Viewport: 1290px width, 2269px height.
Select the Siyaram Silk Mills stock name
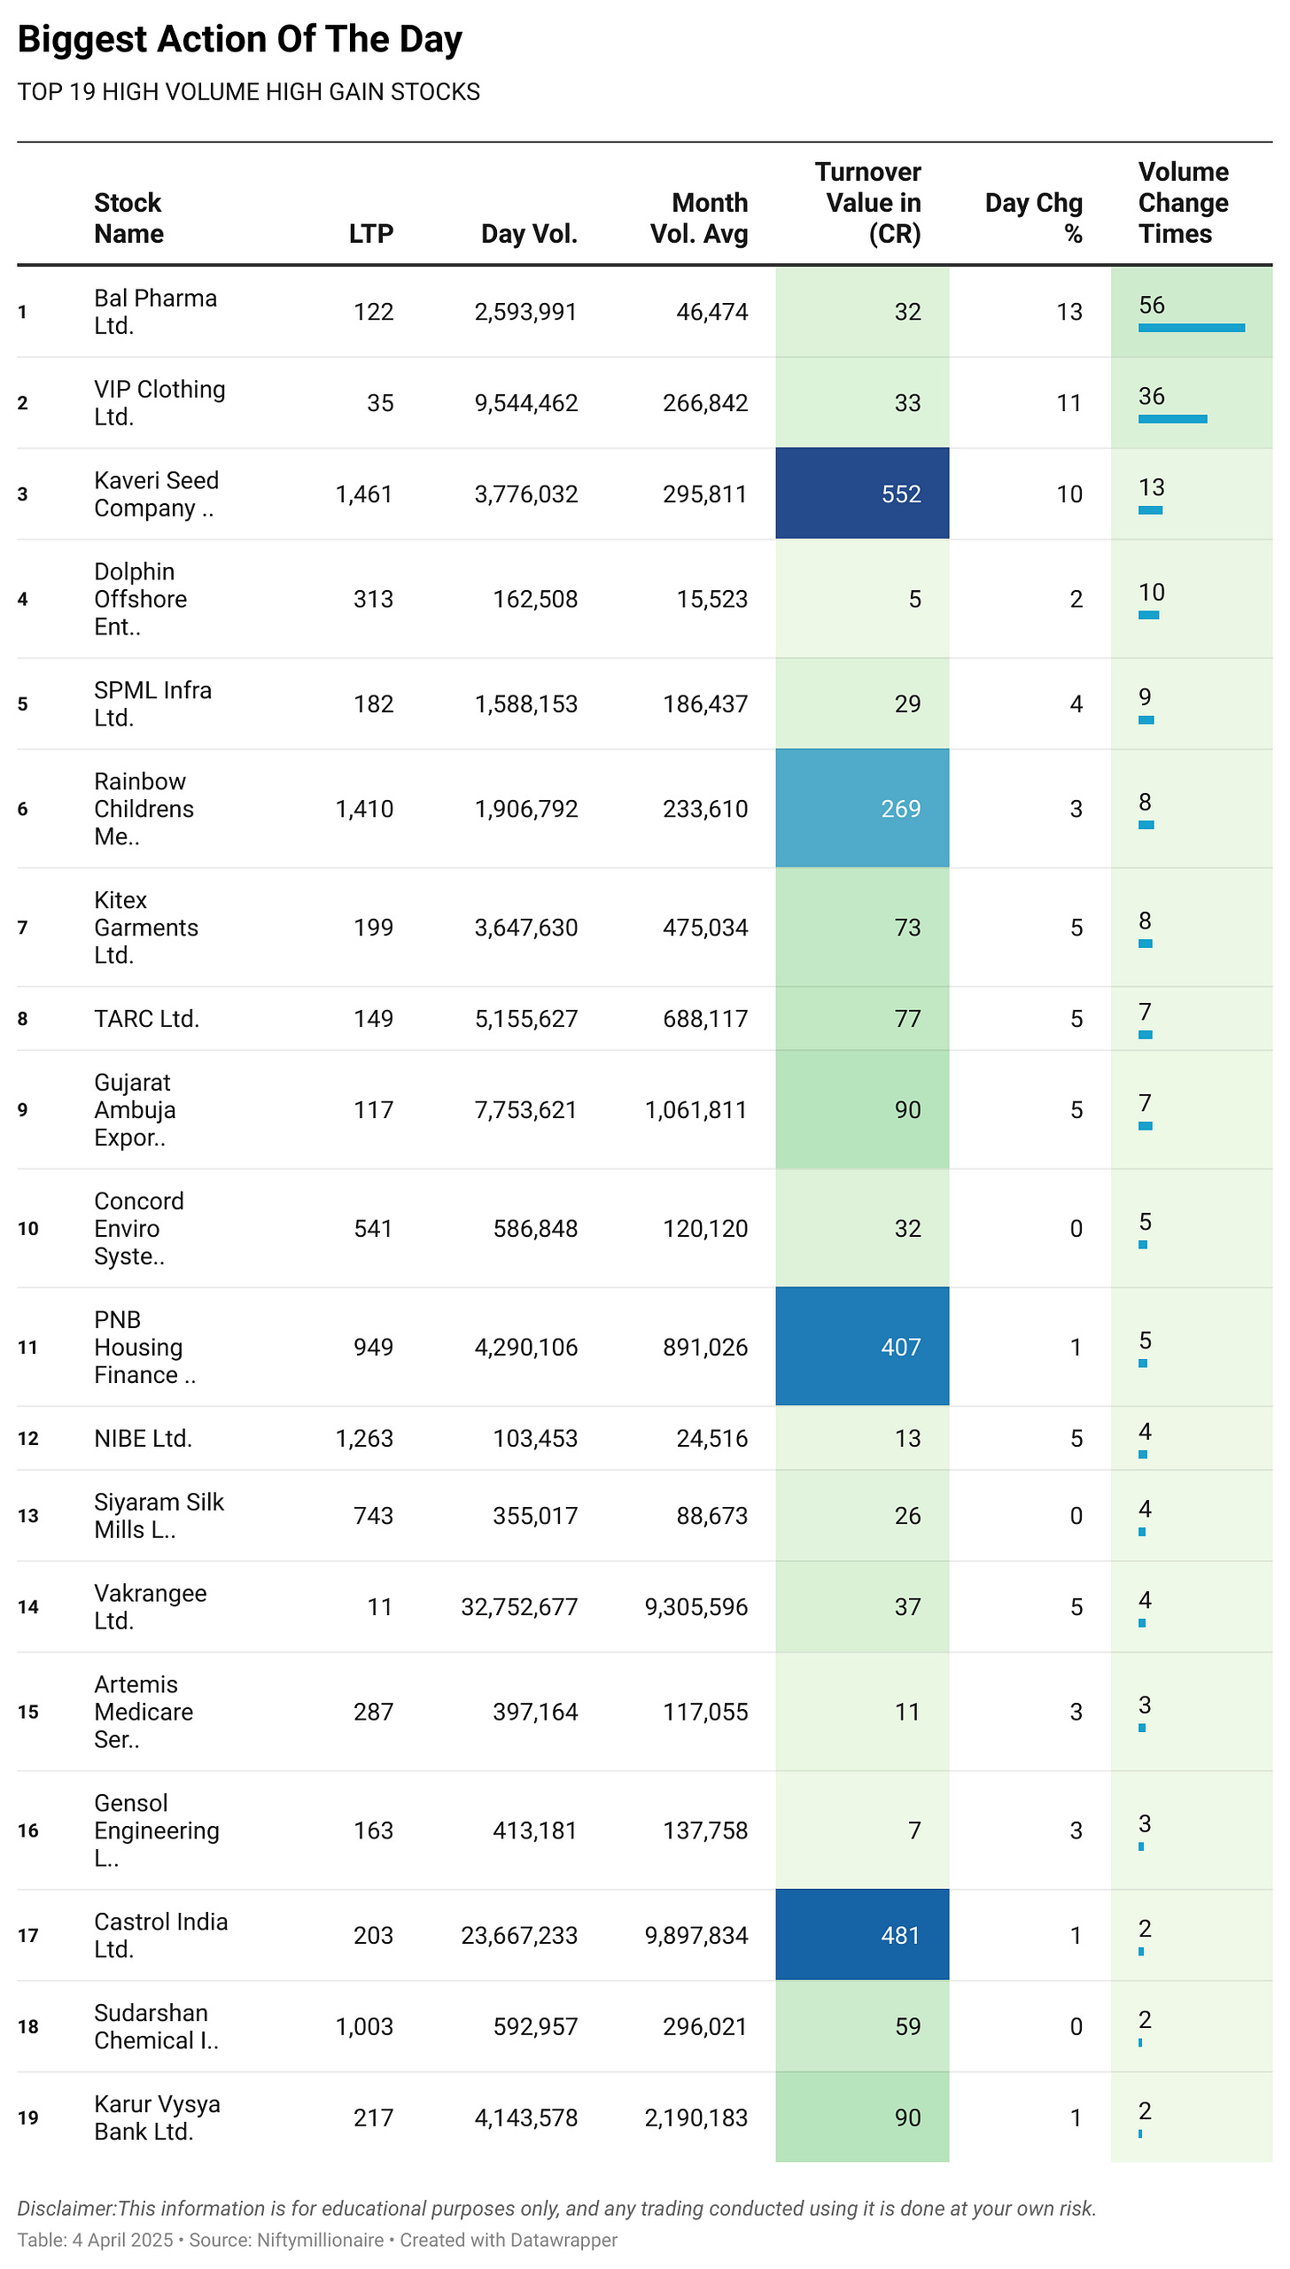pos(159,1516)
